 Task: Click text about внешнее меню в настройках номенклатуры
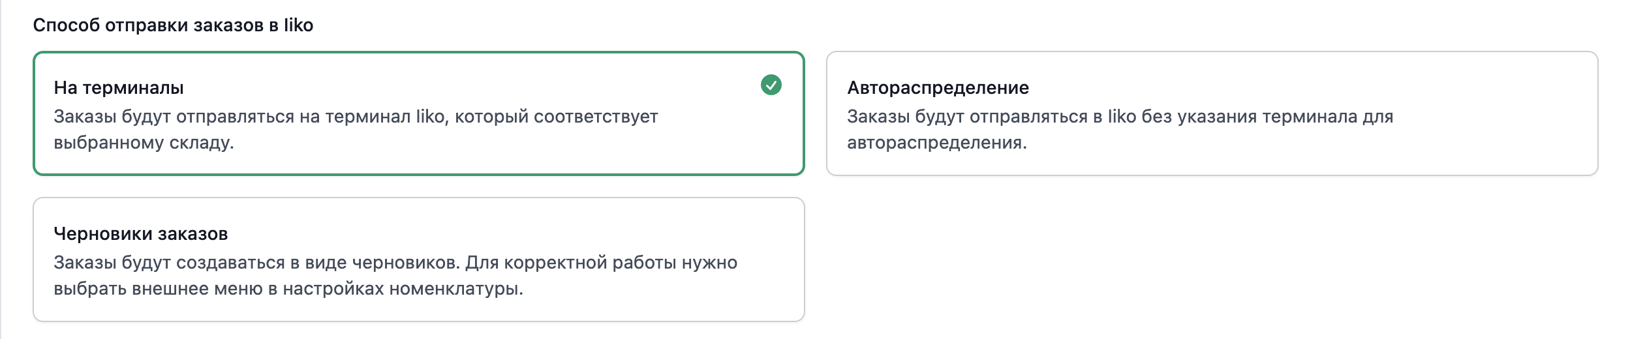pyautogui.click(x=326, y=289)
